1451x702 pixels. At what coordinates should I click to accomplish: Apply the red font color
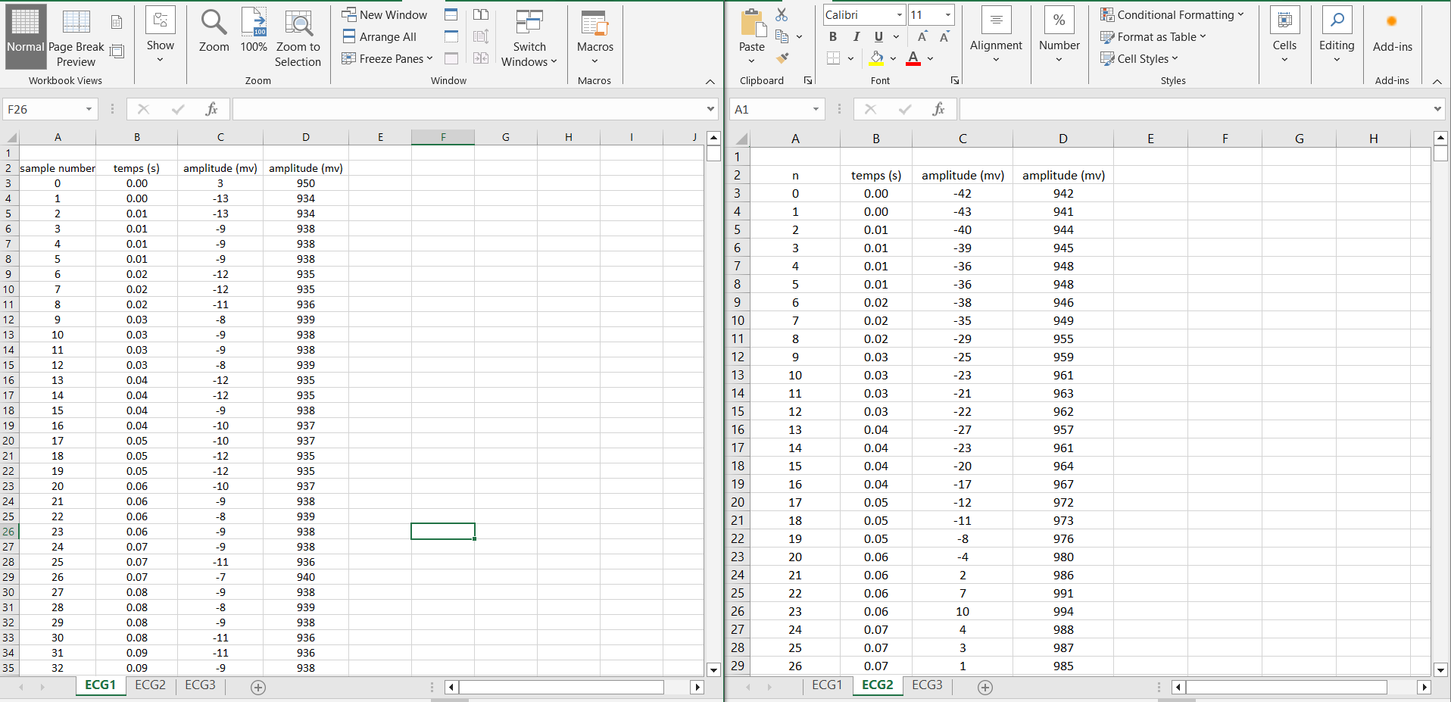tap(913, 58)
